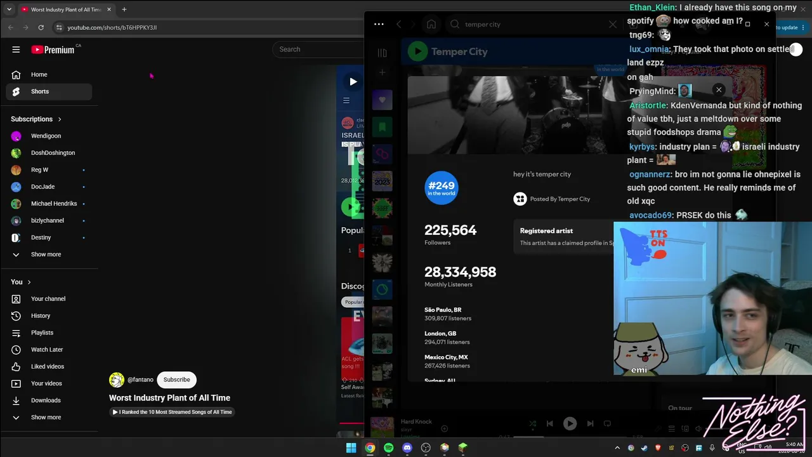
Task: Select Shorts in the YouTube sidebar
Action: coord(49,91)
